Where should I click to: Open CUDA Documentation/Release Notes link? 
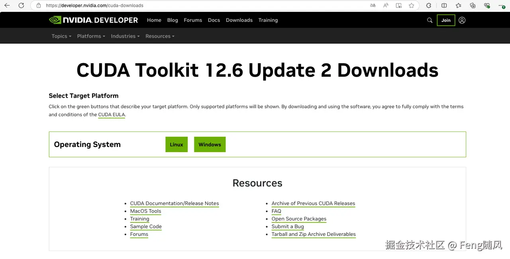[x=175, y=203]
